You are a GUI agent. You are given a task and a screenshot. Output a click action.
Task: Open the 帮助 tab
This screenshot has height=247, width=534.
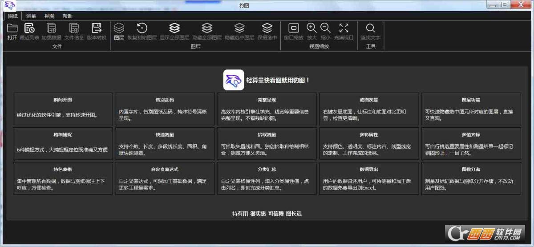click(68, 16)
